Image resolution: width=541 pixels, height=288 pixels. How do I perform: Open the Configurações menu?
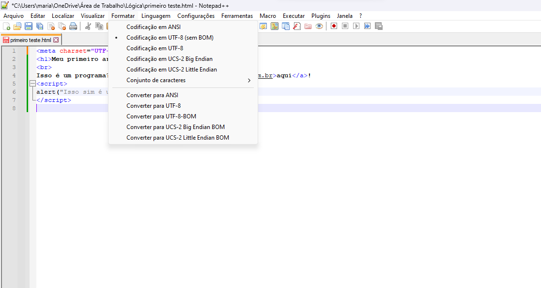click(196, 16)
